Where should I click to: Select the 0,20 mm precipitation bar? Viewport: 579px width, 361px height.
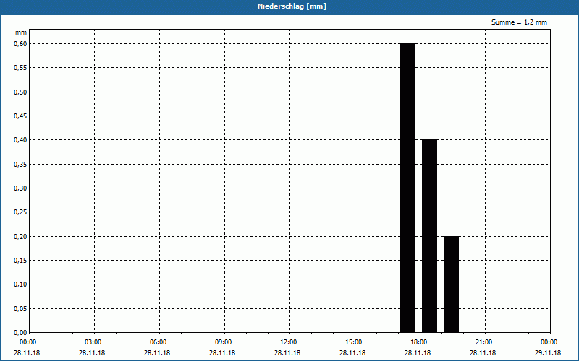[451, 284]
